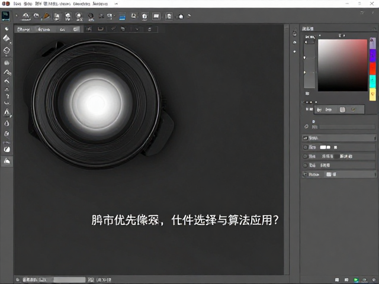Click the rectangular frame icon in top toolbar
379x284 pixels.
(x=156, y=17)
